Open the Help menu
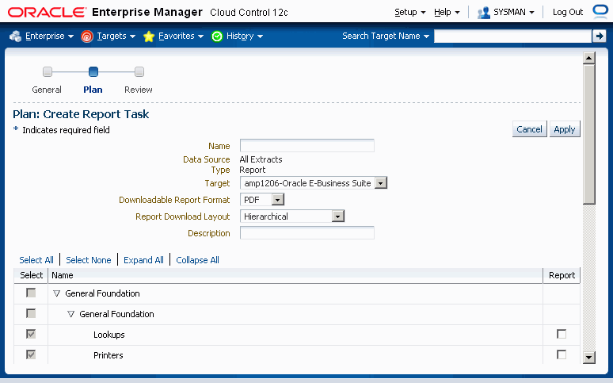Image resolution: width=613 pixels, height=383 pixels. [x=447, y=12]
